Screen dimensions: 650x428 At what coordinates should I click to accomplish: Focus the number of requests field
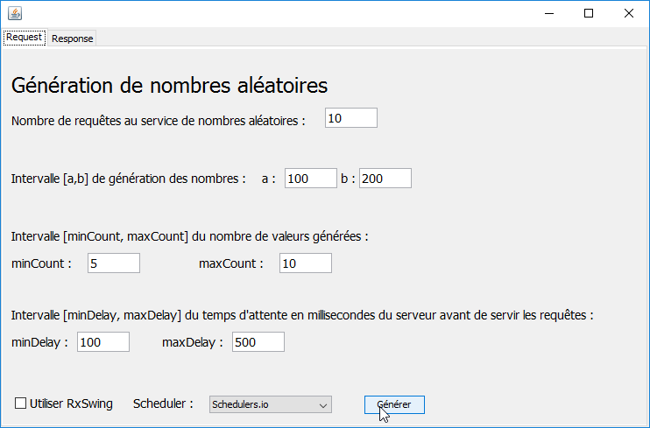(350, 118)
